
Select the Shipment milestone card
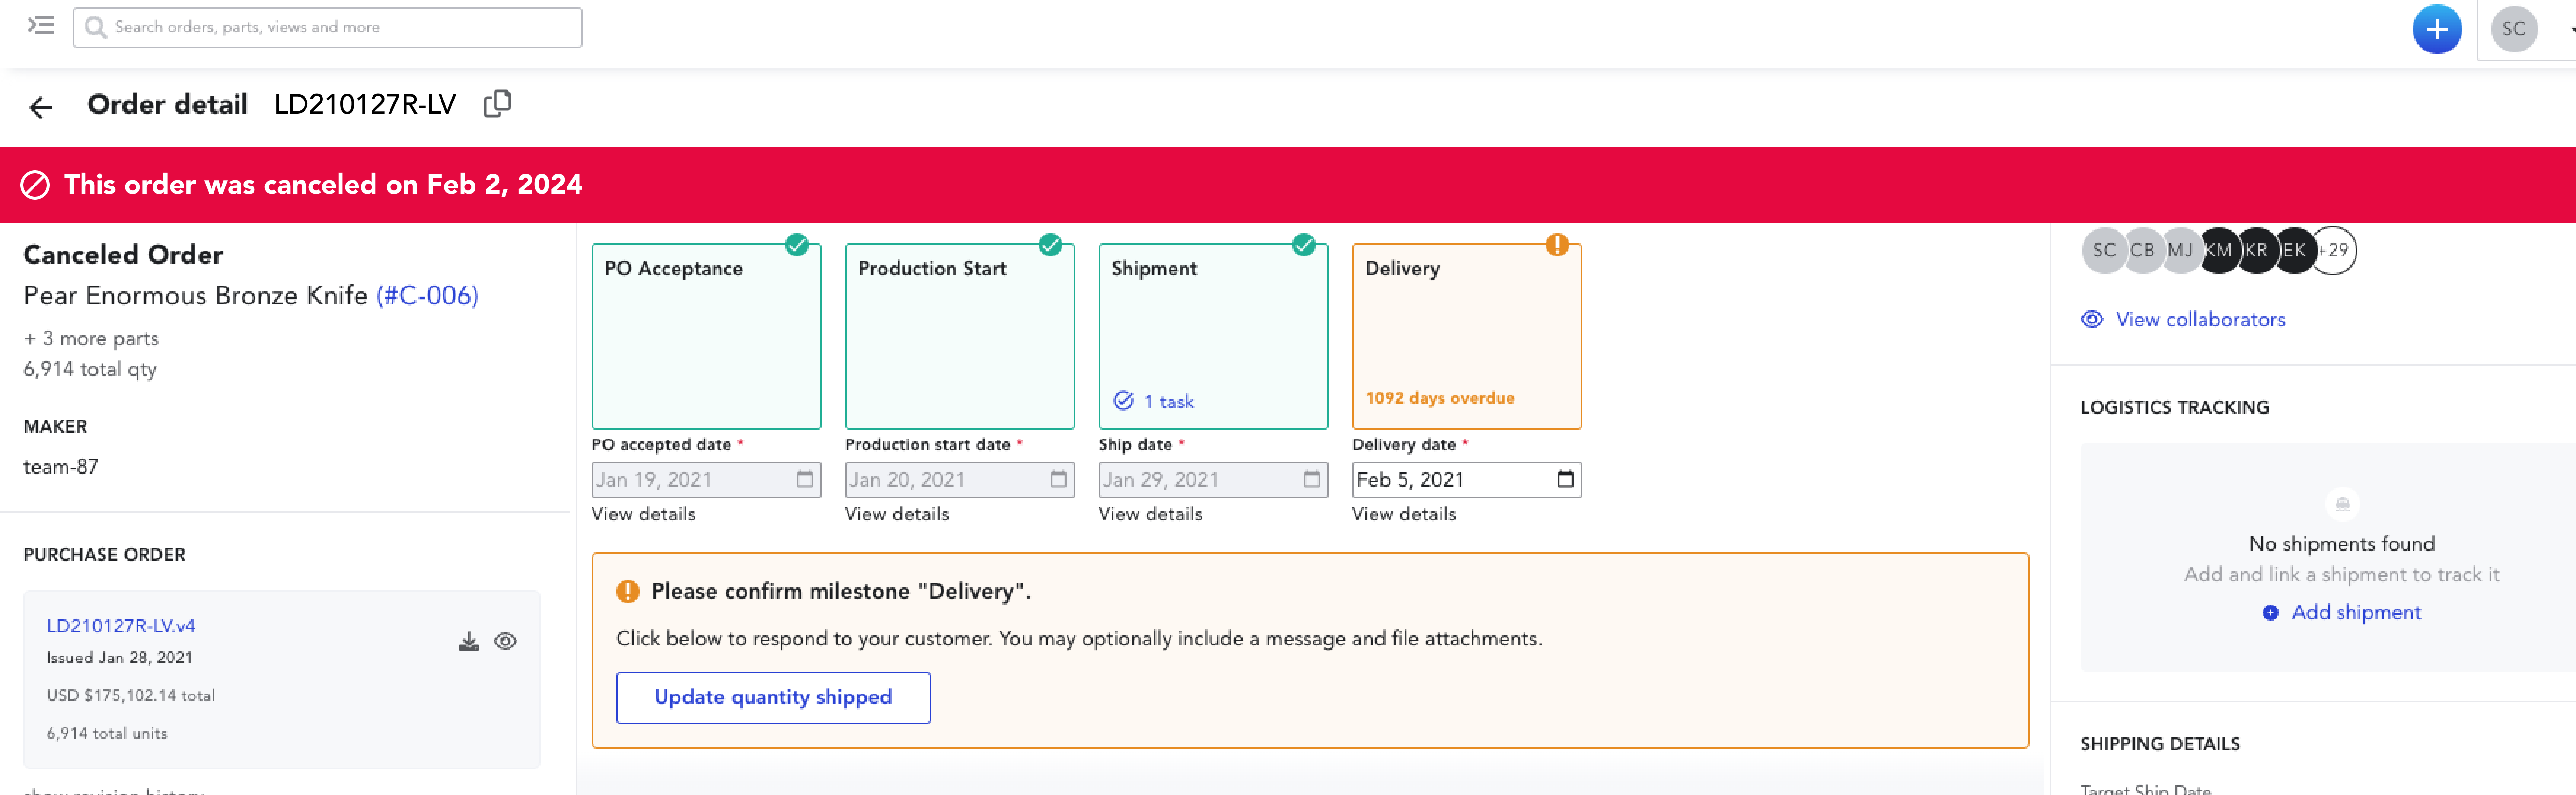coord(1213,337)
